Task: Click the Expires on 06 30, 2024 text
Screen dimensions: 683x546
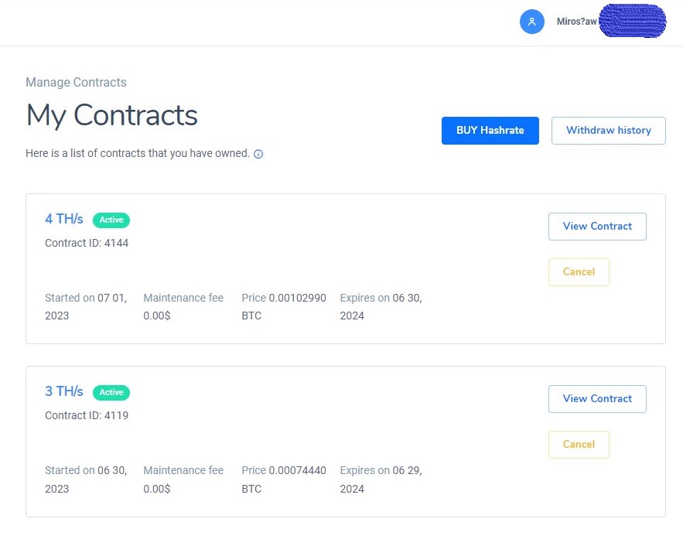Action: point(381,307)
